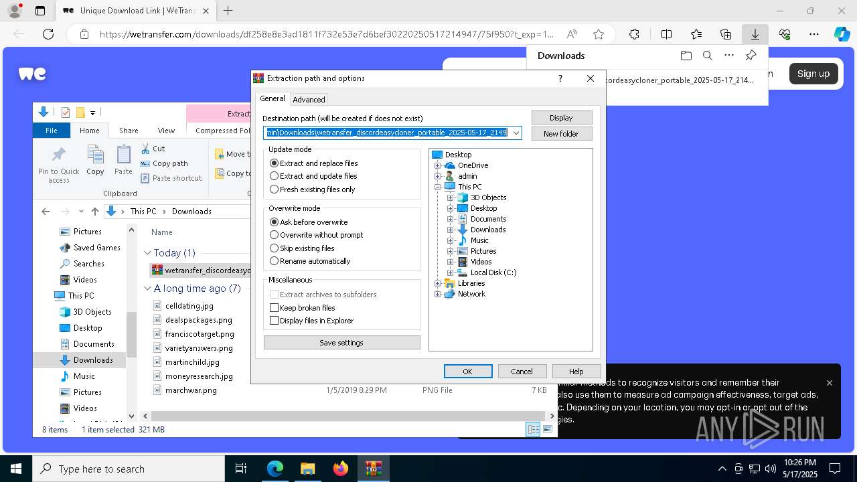
Task: Open File Explorer from taskbar
Action: coord(307,469)
